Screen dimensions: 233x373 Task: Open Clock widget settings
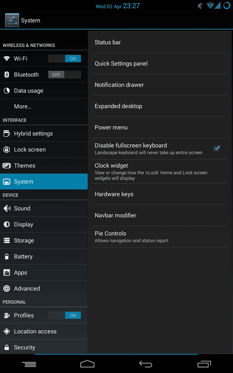pyautogui.click(x=160, y=172)
